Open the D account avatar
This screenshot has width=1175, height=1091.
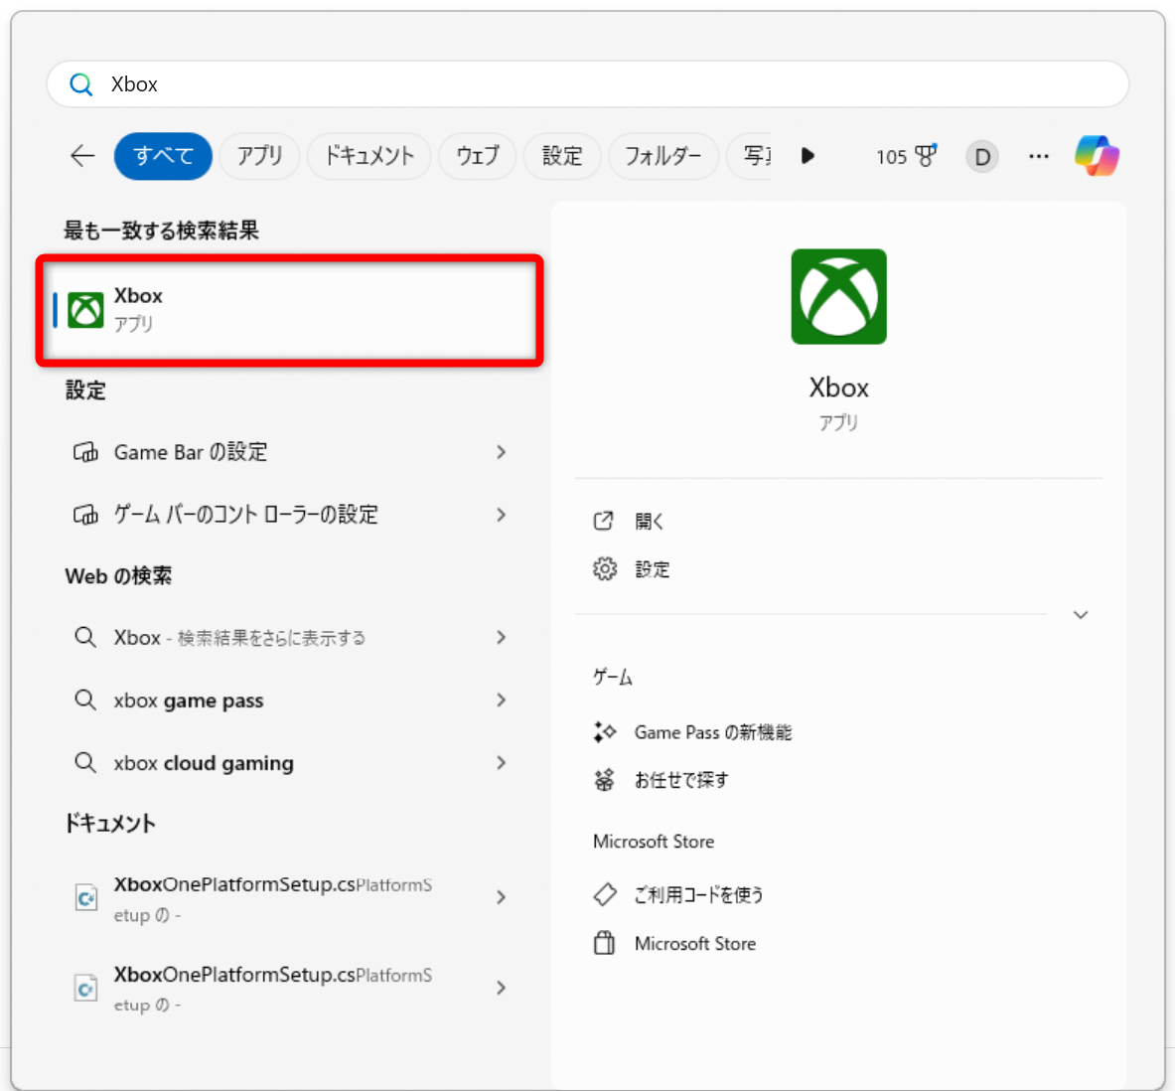981,157
